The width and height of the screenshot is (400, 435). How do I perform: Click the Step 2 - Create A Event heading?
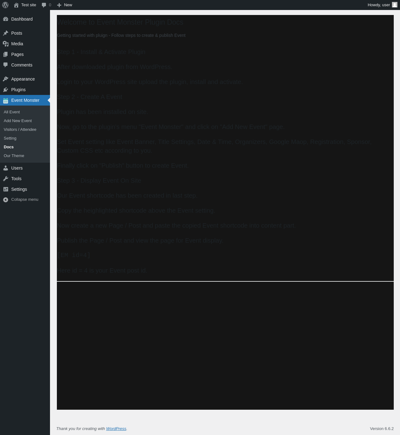[x=89, y=97]
